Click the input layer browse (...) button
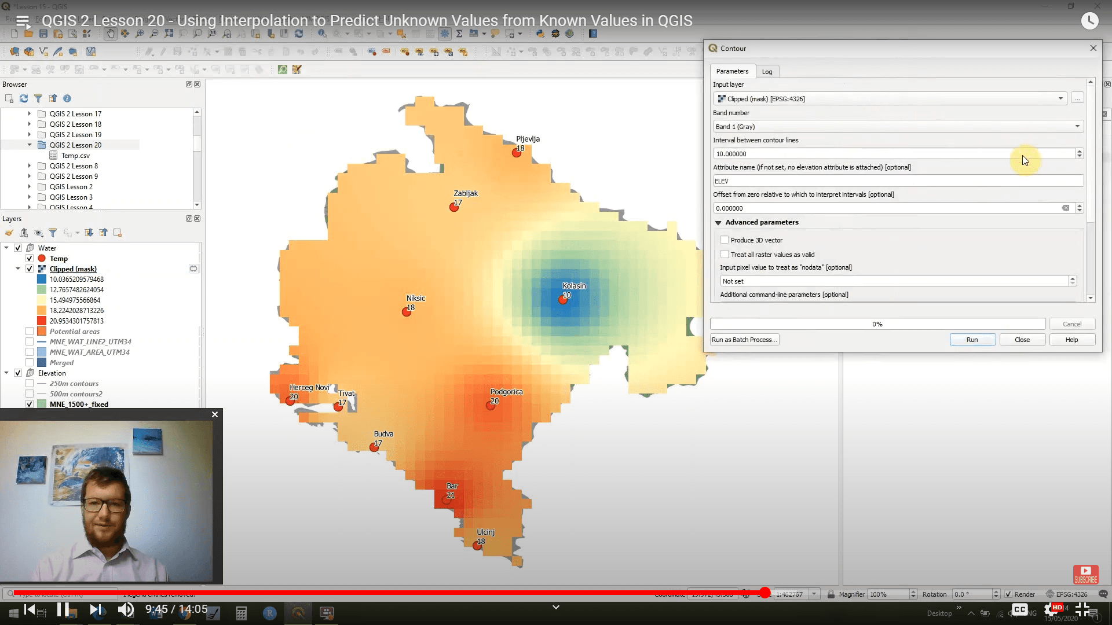1112x625 pixels. coord(1077,98)
